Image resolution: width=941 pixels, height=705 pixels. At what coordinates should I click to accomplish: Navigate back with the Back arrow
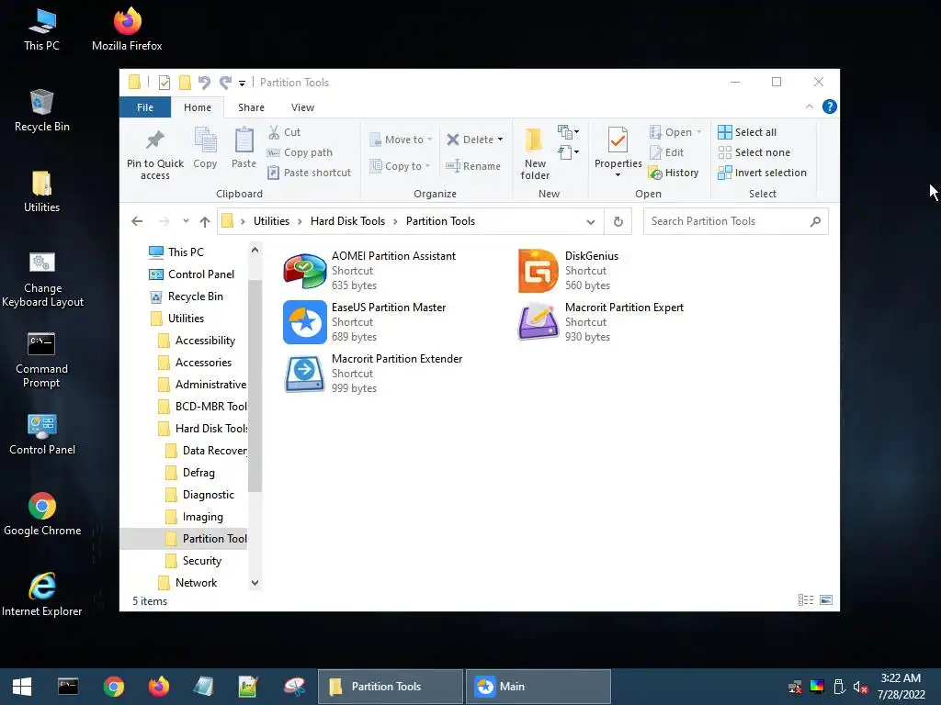pyautogui.click(x=137, y=221)
